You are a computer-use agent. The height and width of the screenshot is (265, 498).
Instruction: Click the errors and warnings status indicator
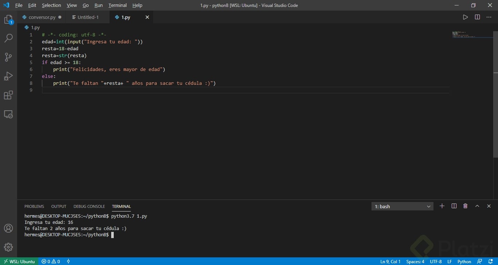[51, 261]
